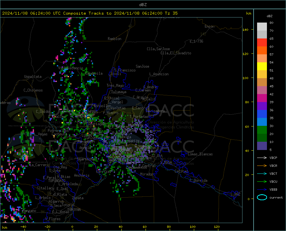Screen dimensions: 286x231
Task: Click the SanJose label on map
Action: click(142, 66)
